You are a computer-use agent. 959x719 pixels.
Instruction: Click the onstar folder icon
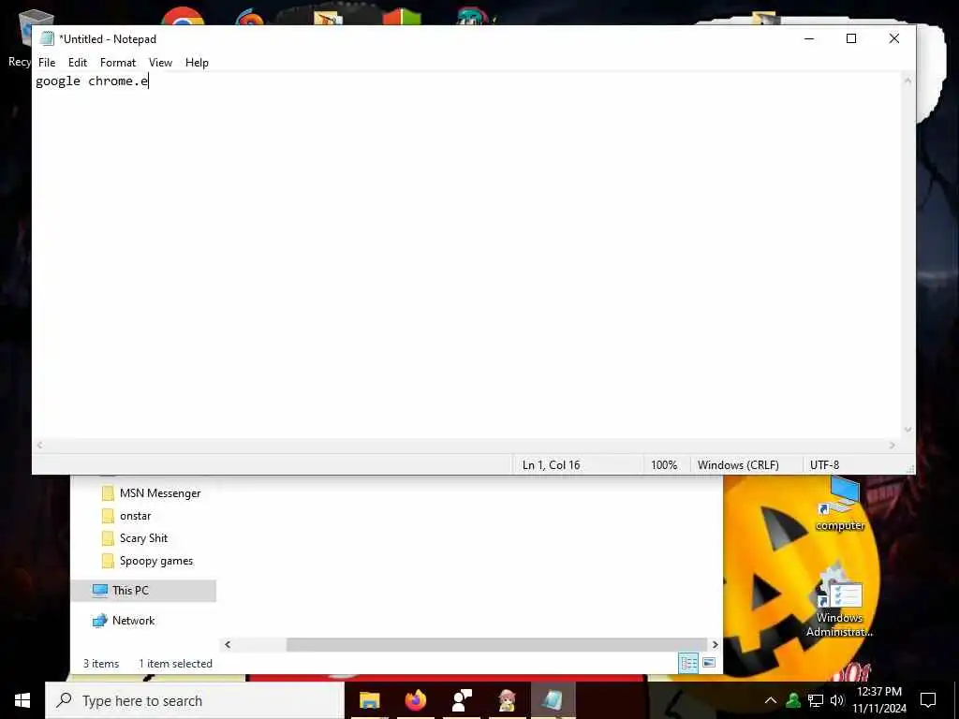pyautogui.click(x=108, y=516)
